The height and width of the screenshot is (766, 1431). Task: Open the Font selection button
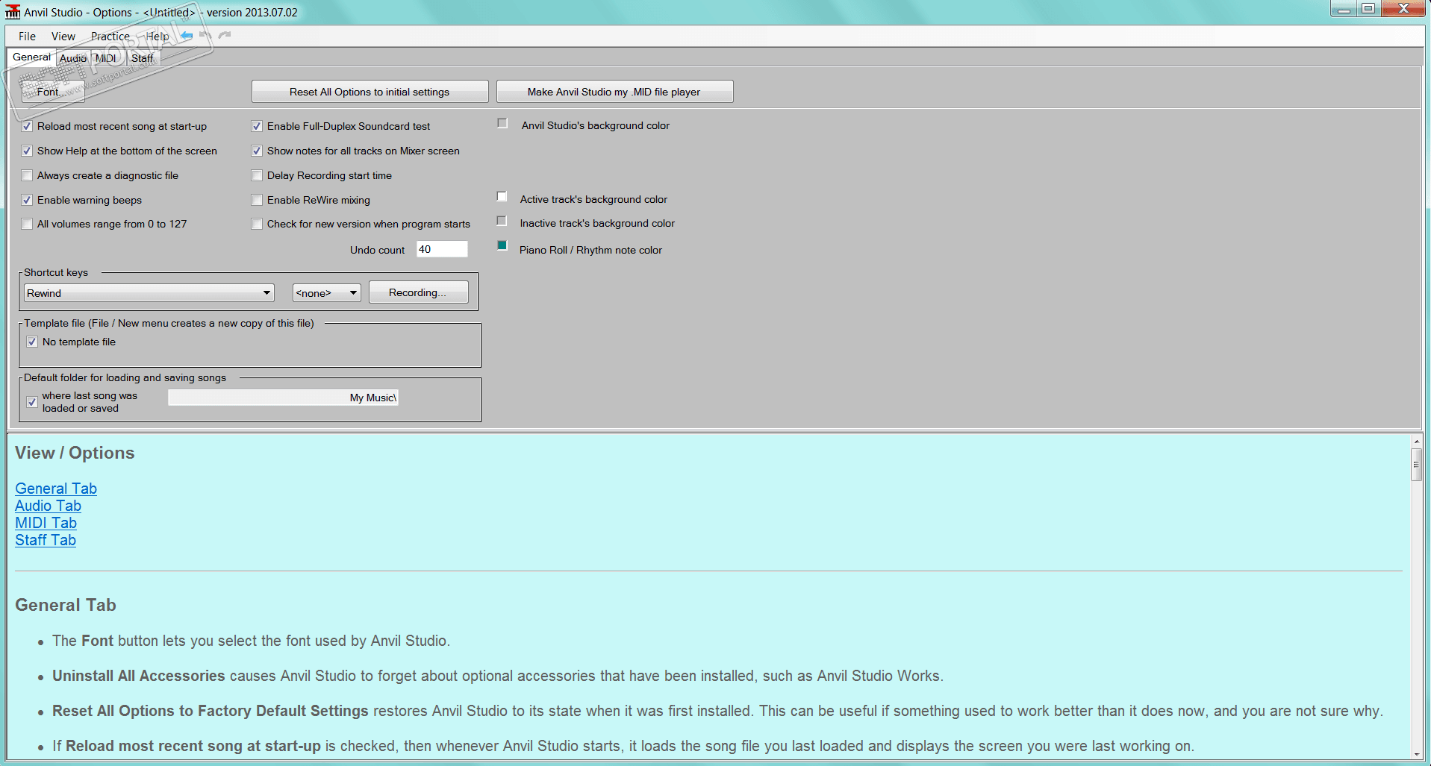[x=52, y=92]
